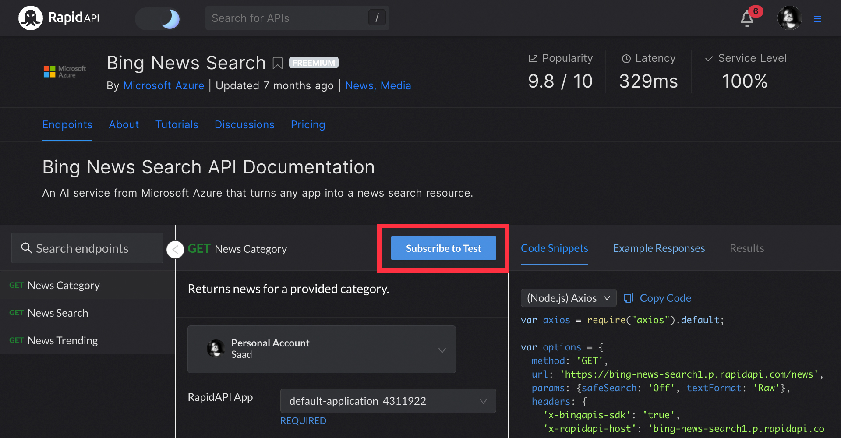Click the Search for APIs field

(x=297, y=18)
